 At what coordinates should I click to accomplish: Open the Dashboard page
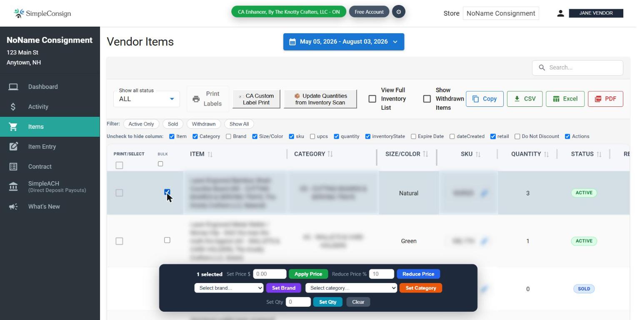pos(50,87)
